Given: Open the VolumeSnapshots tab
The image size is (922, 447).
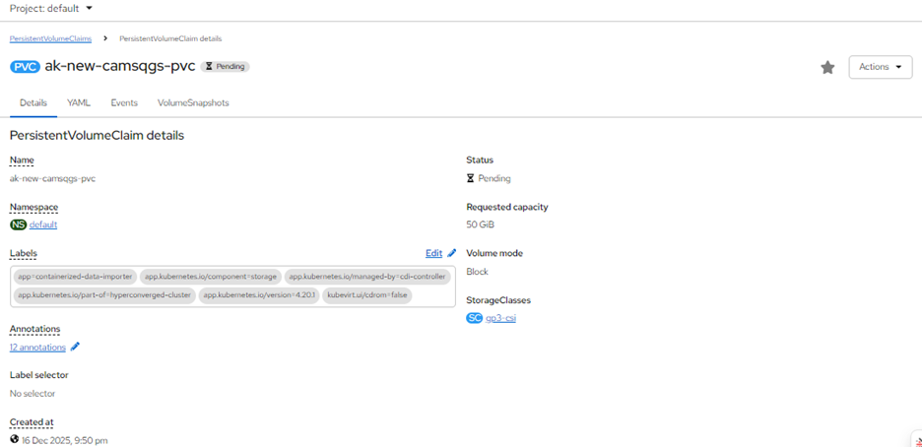Looking at the screenshot, I should point(193,102).
